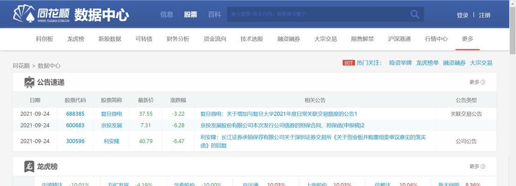This screenshot has height=186, width=516.
Task: Click the 数据中心 breadcrumb link
Action: click(49, 66)
